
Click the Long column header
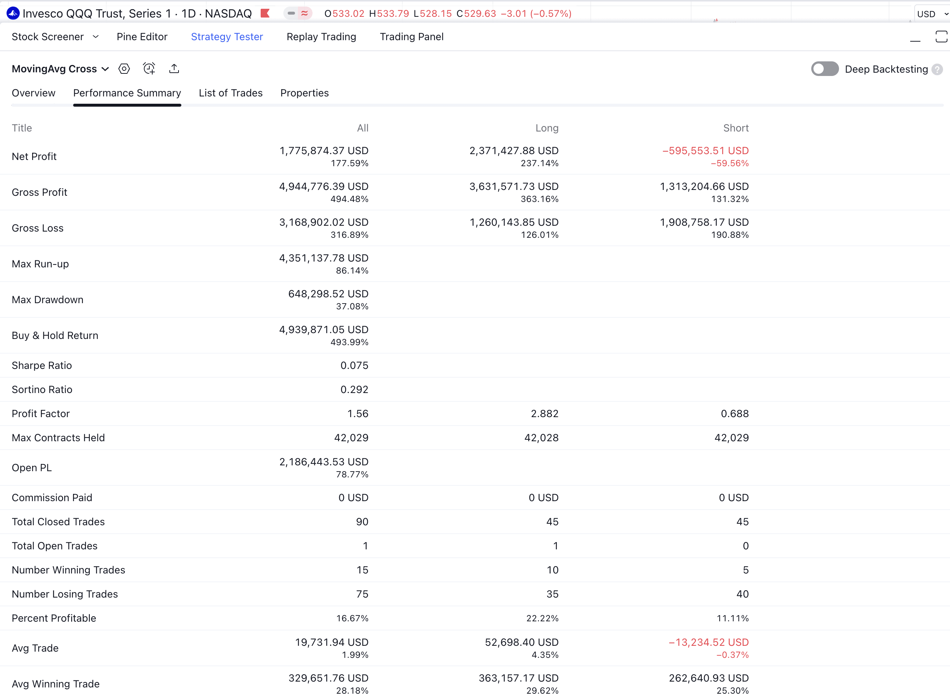pos(547,128)
